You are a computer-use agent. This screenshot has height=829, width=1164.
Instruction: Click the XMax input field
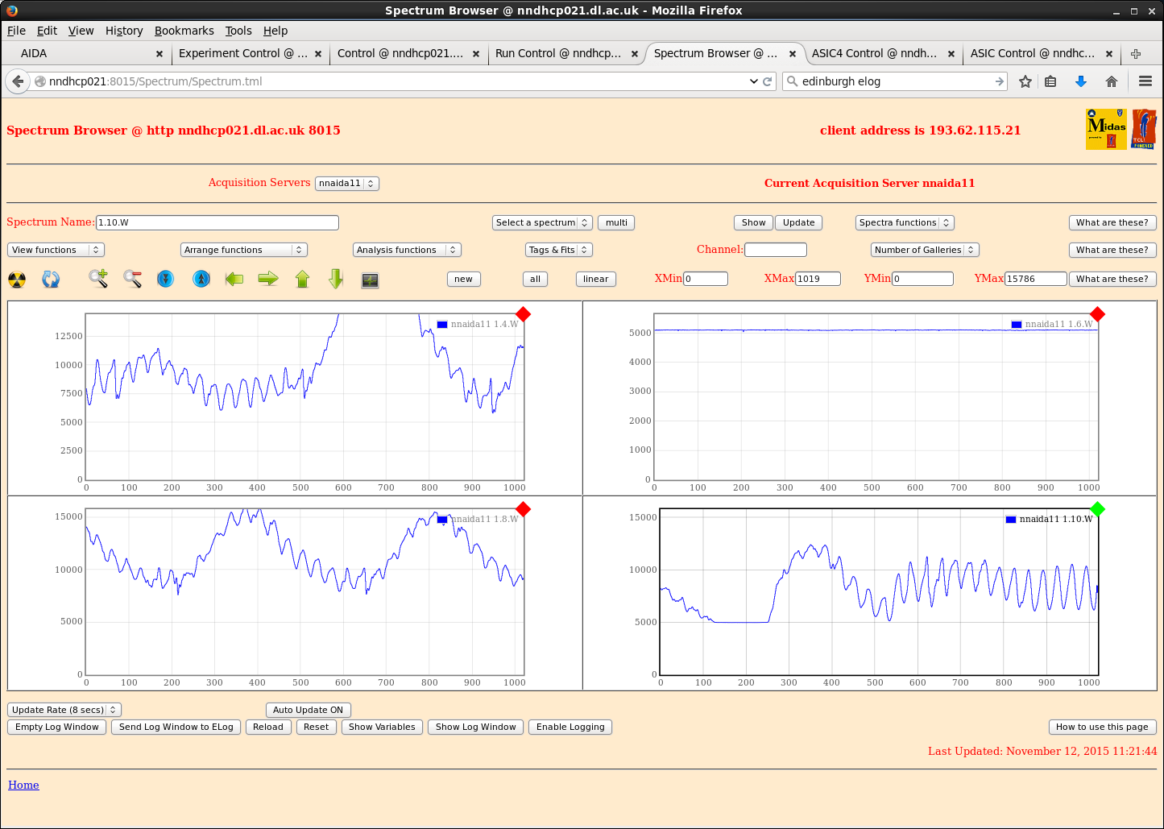pos(818,279)
